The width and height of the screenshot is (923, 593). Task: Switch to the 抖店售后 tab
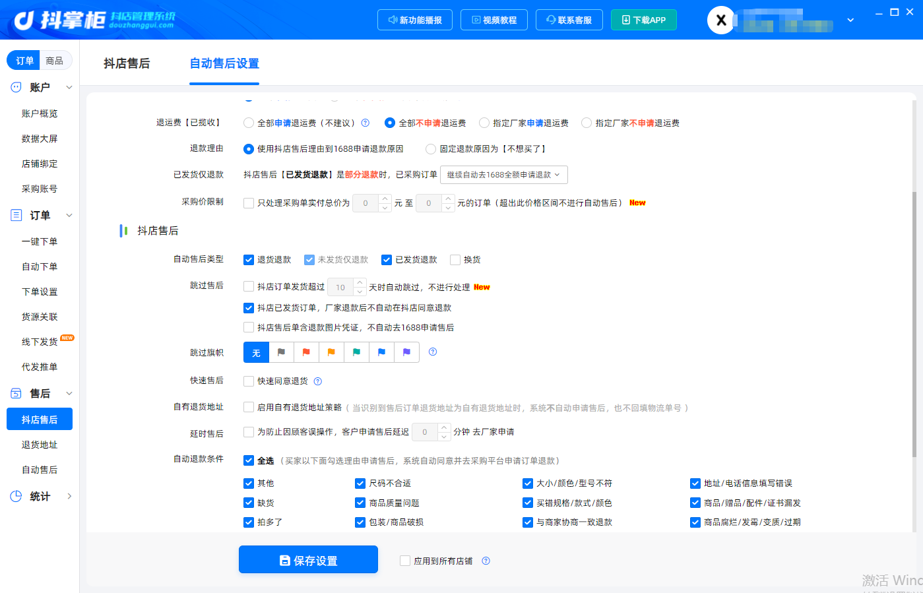127,63
